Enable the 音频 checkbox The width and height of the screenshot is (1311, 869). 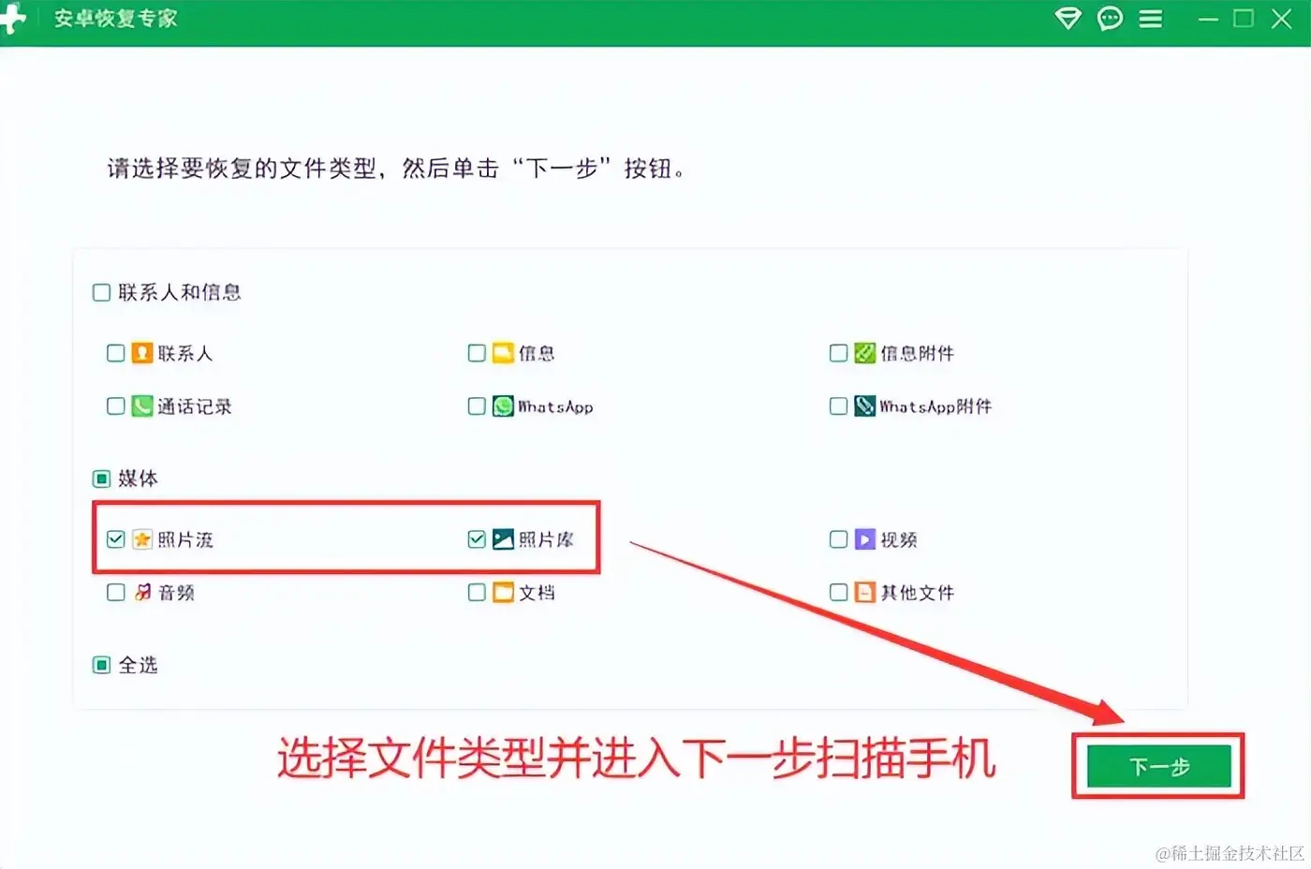(115, 593)
